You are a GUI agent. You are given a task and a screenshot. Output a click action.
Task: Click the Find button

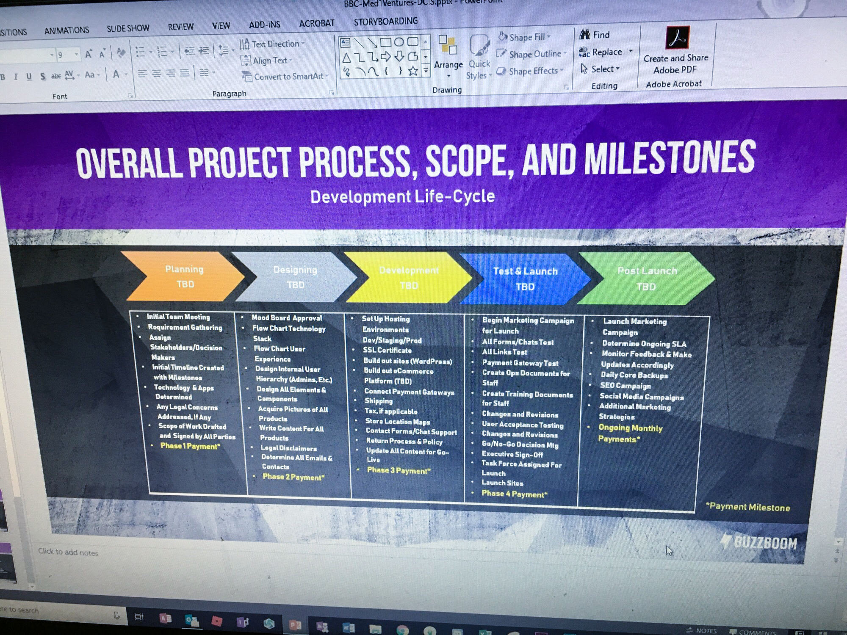595,35
